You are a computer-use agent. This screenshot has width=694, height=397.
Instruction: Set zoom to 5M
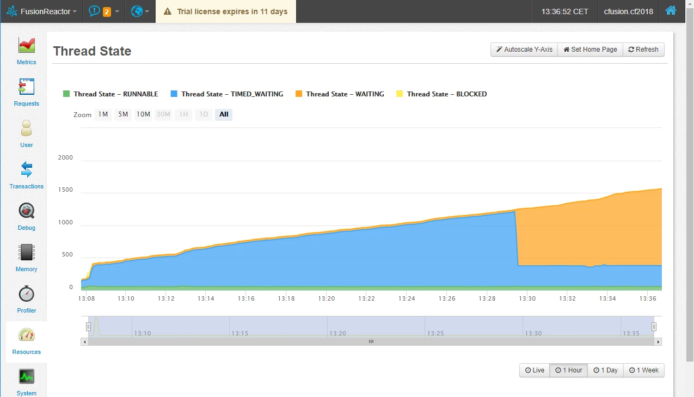[123, 114]
